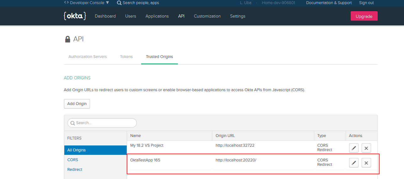Click the Okta logo
The image size is (404, 179).
[75, 16]
